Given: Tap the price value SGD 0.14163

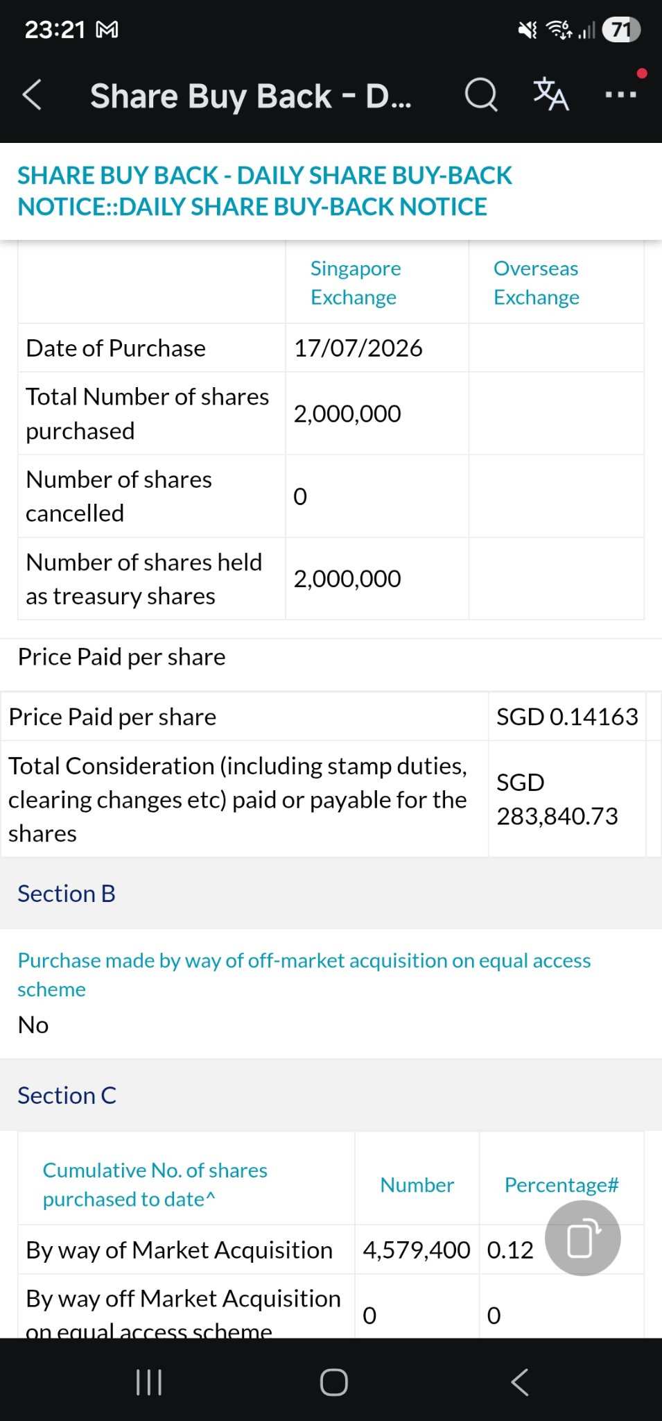Looking at the screenshot, I should tap(567, 717).
